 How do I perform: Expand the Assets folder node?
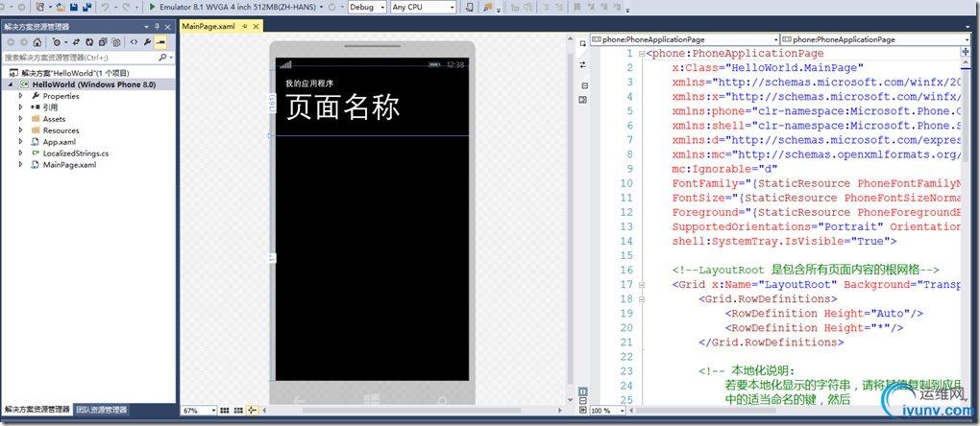point(20,119)
